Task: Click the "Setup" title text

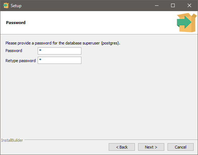Action: (x=16, y=6)
